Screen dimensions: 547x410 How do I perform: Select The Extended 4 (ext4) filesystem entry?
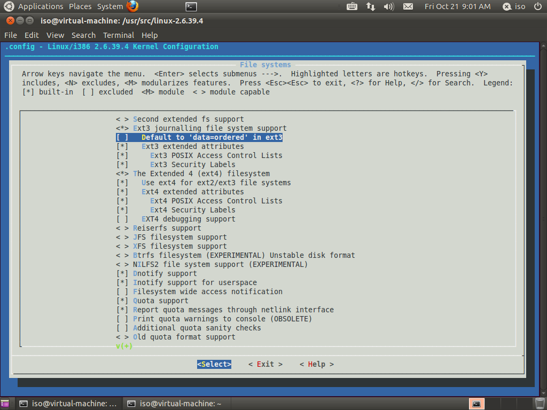(x=193, y=174)
